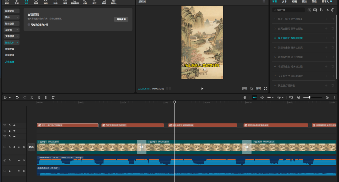This screenshot has height=182, width=339.
Task: Select the split clip tool
Action: [x=32, y=97]
